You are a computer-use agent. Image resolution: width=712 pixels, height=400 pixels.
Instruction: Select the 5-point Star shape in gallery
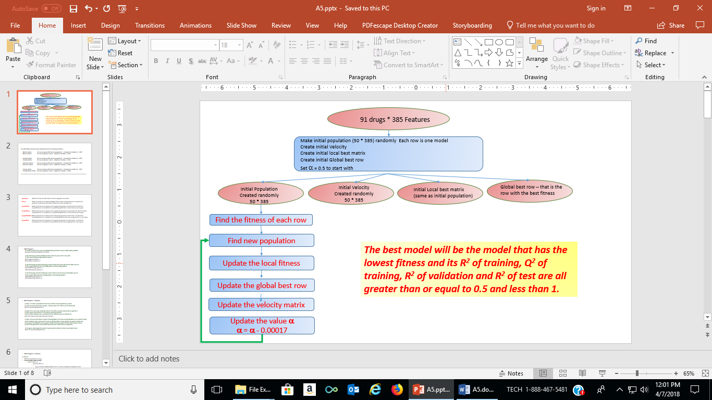509,63
